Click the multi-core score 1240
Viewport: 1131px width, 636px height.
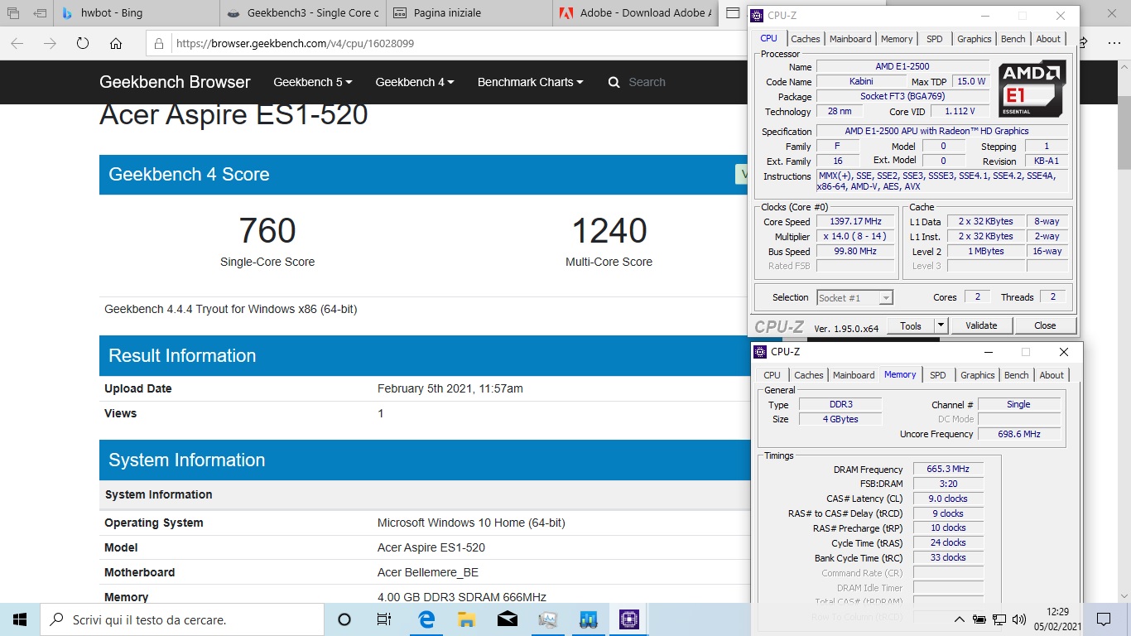[609, 230]
